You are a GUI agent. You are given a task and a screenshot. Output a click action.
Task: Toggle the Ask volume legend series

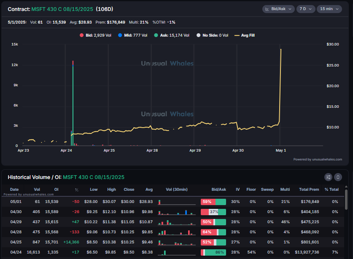click(172, 35)
